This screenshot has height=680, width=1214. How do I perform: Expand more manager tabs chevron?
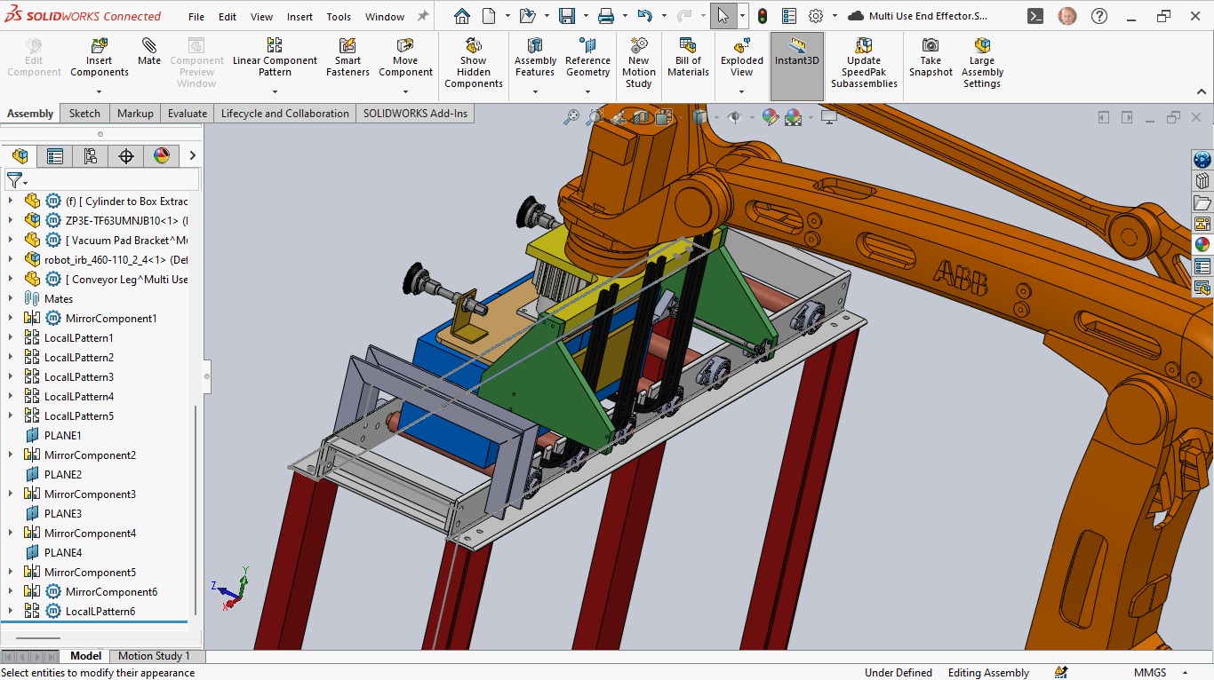(192, 156)
